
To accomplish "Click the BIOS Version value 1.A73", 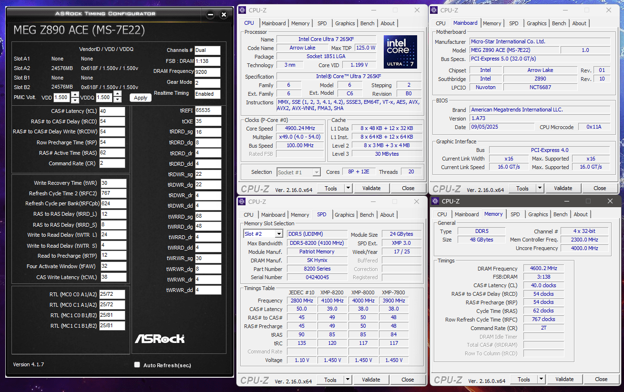I will (x=540, y=118).
